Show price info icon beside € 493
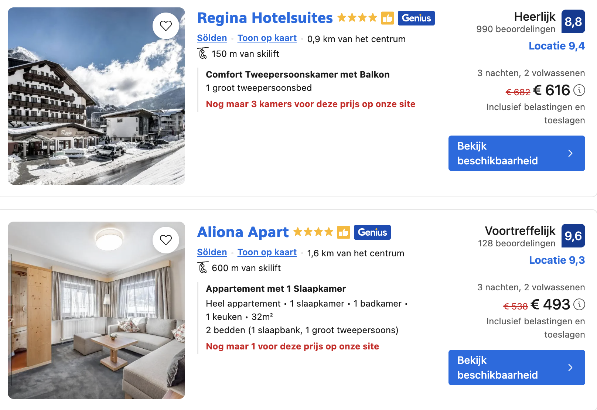The height and width of the screenshot is (410, 597). tap(579, 304)
